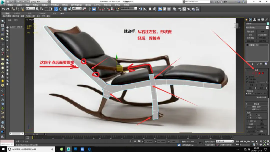Image resolution: width=270 pixels, height=152 pixels.
Task: Select 边 constraint radio button
Action: [256, 115]
